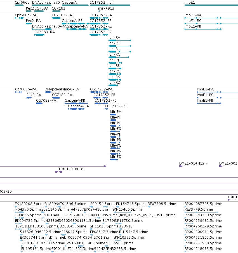
Task: Click the Idh-PG protein label
Action: [116, 129]
